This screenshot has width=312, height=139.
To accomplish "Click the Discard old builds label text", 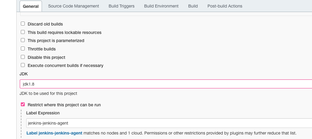I will click(x=45, y=24).
